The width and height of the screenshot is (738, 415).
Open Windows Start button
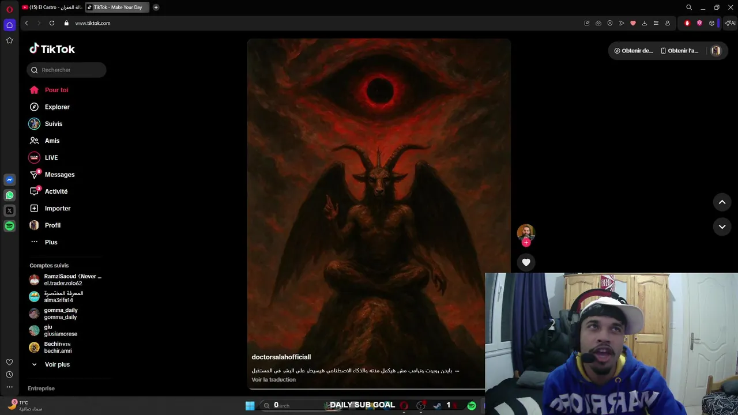250,406
